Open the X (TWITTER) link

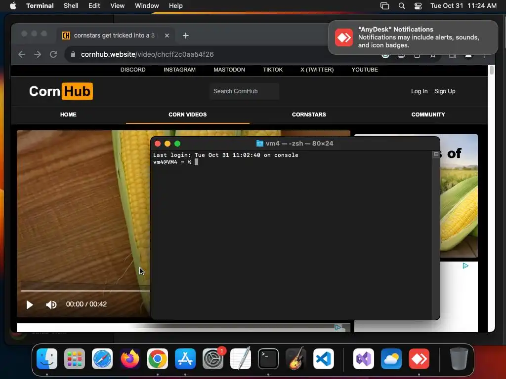coord(317,70)
